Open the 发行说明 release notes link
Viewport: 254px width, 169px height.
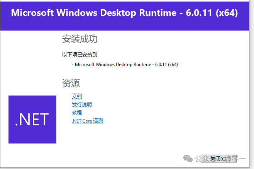pos(82,104)
